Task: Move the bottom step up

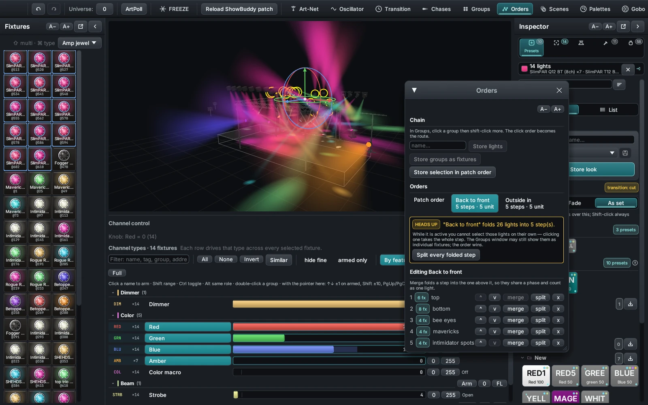Action: coord(480,309)
